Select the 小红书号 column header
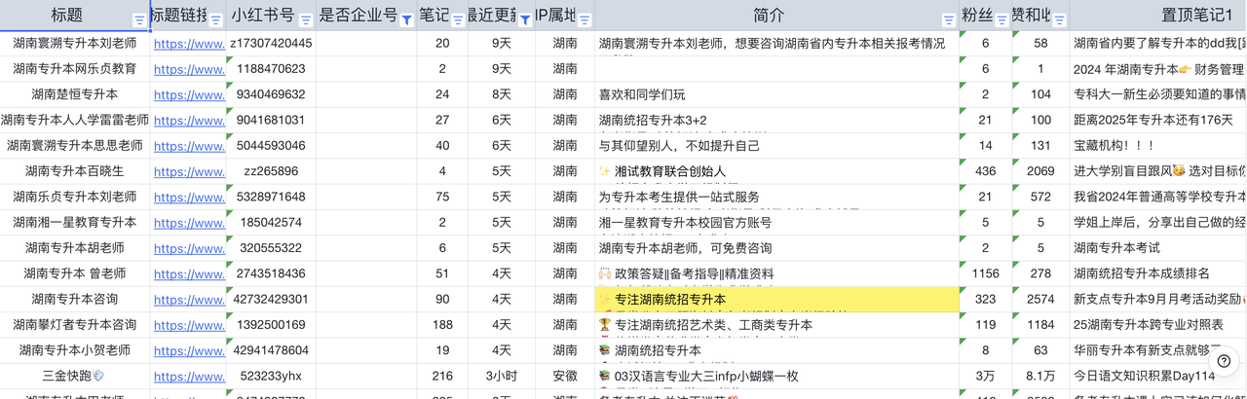The width and height of the screenshot is (1247, 399). (x=263, y=16)
